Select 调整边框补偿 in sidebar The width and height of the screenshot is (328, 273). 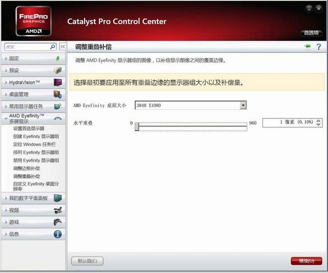pyautogui.click(x=26, y=168)
